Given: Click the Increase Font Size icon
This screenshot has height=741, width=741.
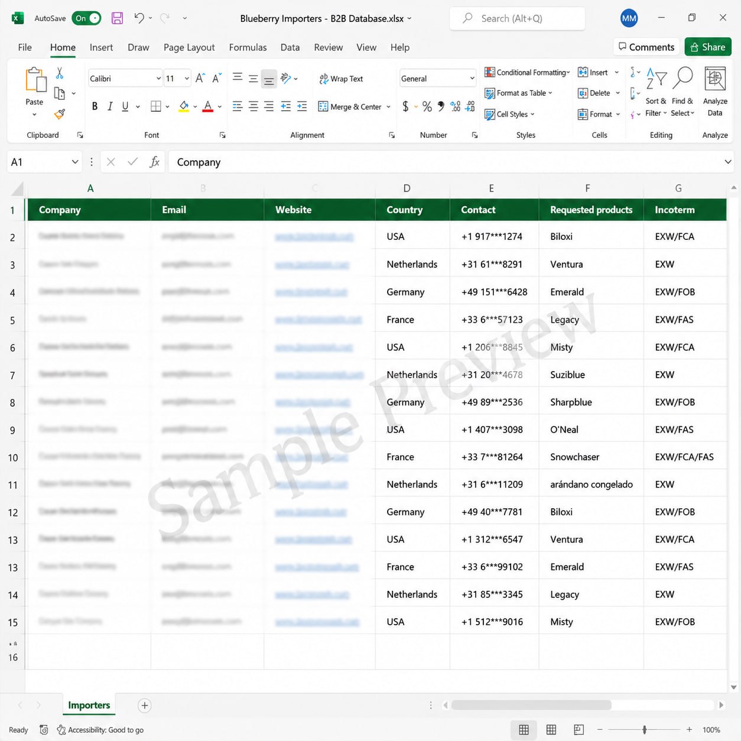Looking at the screenshot, I should click(x=200, y=78).
